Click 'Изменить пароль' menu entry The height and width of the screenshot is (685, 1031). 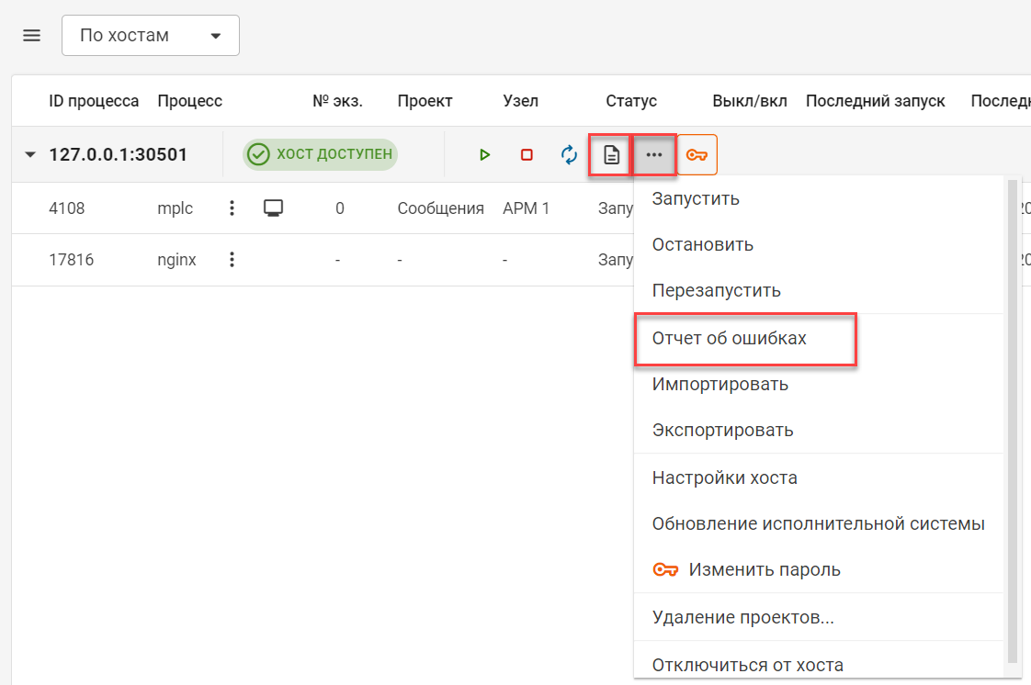click(x=765, y=569)
